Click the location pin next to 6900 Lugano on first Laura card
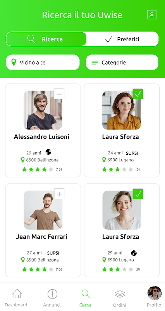Screen dimensions: 165x311 point(104,160)
